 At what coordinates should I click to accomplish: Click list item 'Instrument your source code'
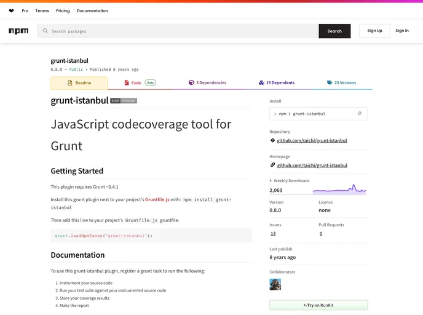(86, 283)
